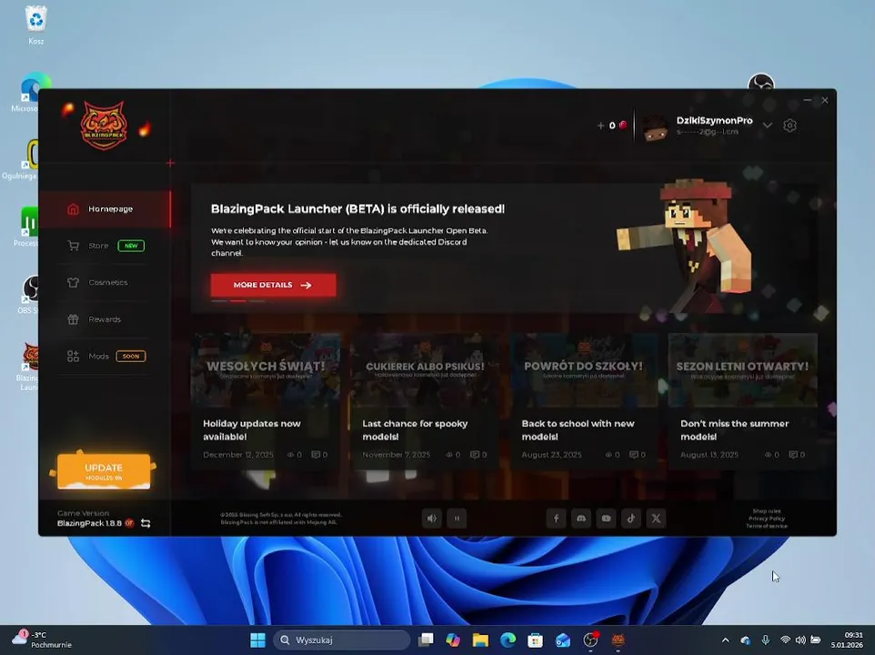Select the first banner slide indicator
The image size is (875, 655).
click(x=219, y=301)
